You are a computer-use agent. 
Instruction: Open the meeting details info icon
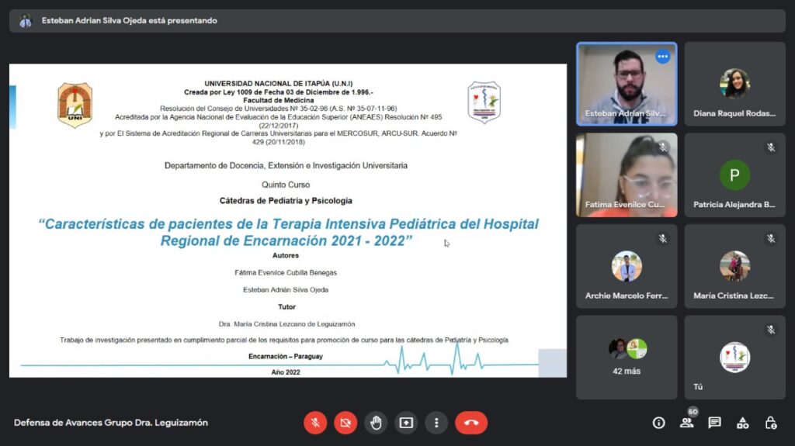click(658, 423)
